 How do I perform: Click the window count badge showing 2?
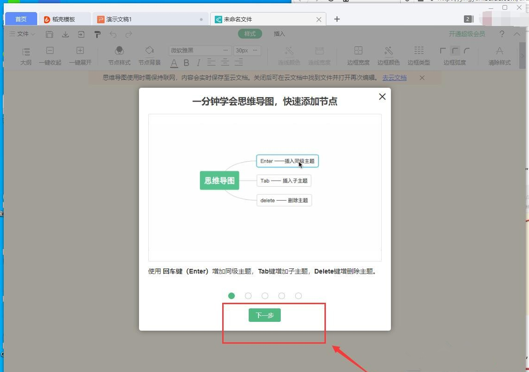tap(467, 19)
